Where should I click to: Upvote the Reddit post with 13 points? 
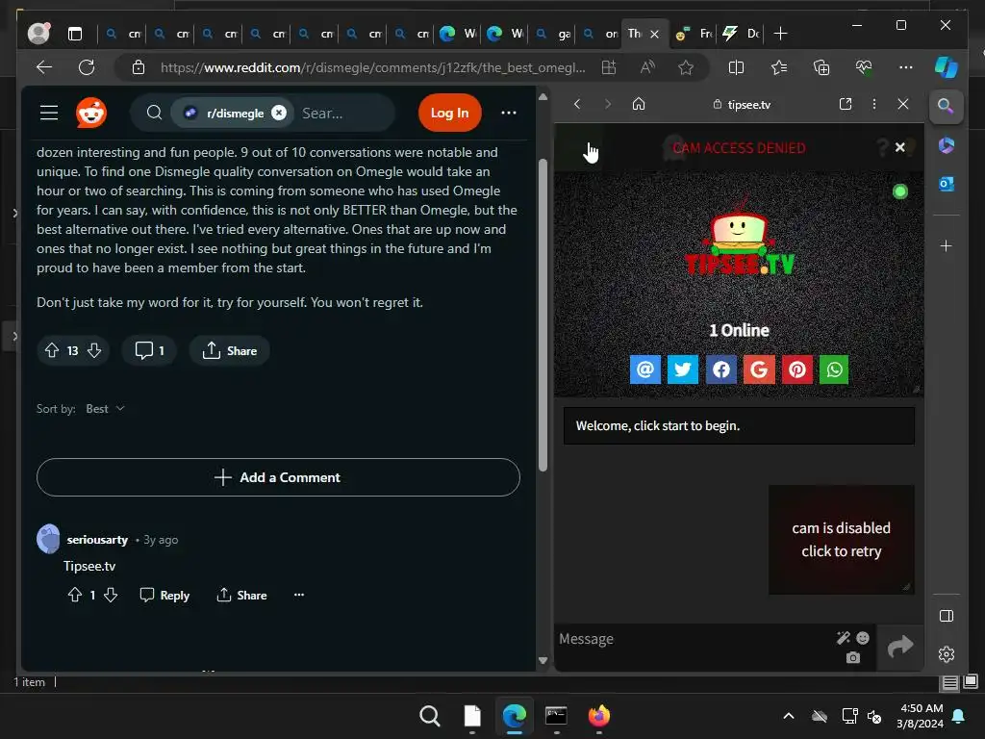[x=52, y=350]
